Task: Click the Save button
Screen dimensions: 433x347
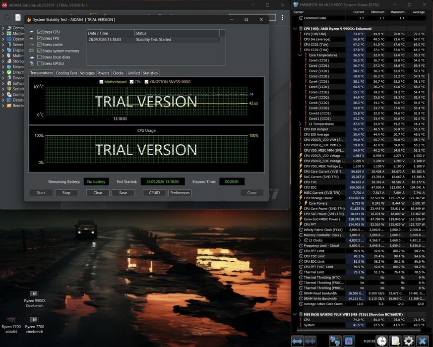Action: coord(123,193)
